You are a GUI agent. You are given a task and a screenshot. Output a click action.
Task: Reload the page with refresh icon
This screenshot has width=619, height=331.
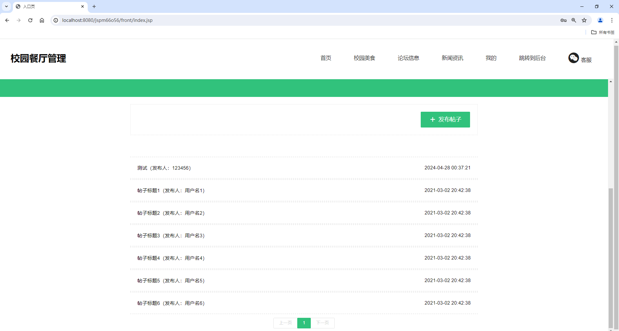(x=30, y=20)
